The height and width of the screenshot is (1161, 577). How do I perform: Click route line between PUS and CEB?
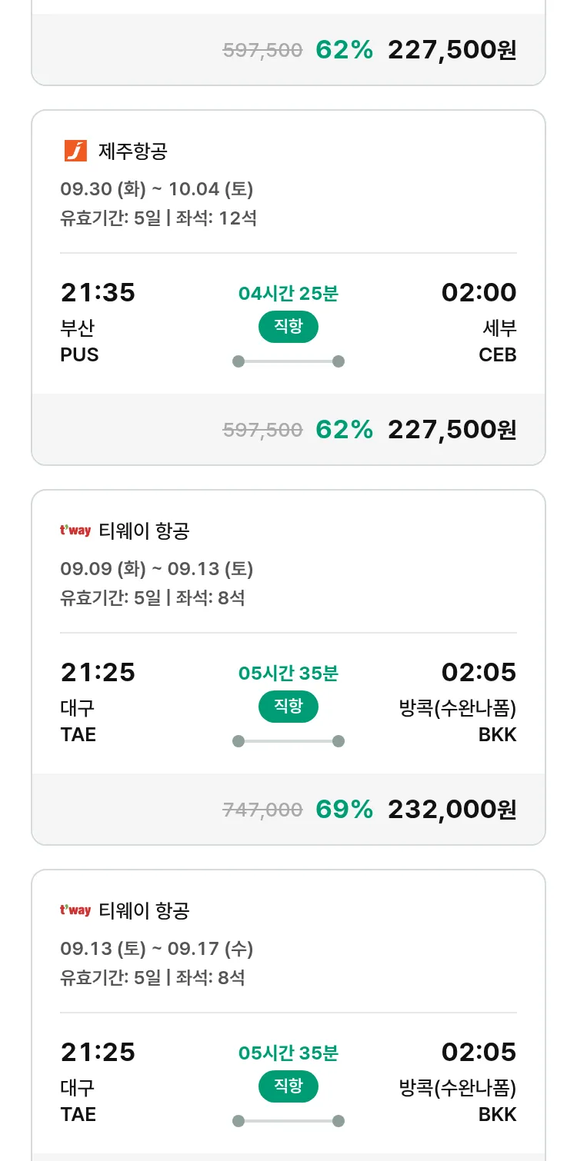point(288,361)
